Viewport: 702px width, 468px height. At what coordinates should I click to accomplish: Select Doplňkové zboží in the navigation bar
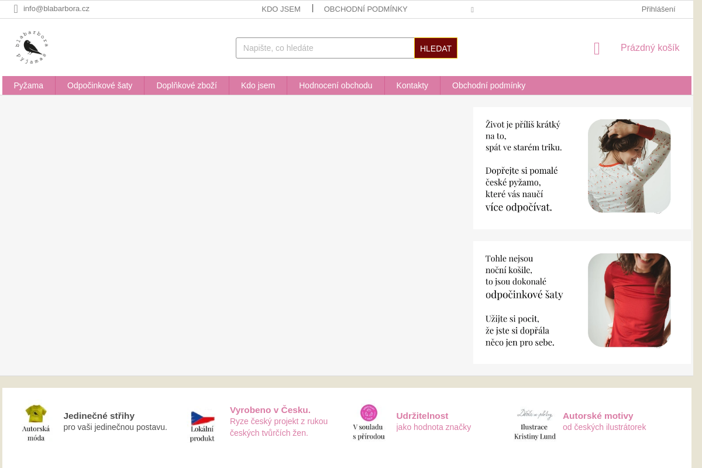[187, 85]
